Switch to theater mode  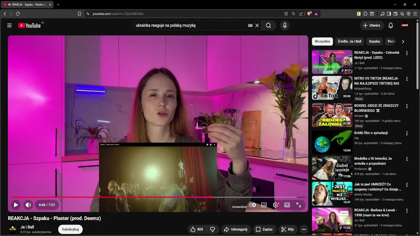(x=287, y=205)
